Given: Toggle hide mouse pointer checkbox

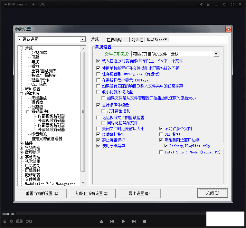Looking at the screenshot, I should pyautogui.click(x=98, y=134).
